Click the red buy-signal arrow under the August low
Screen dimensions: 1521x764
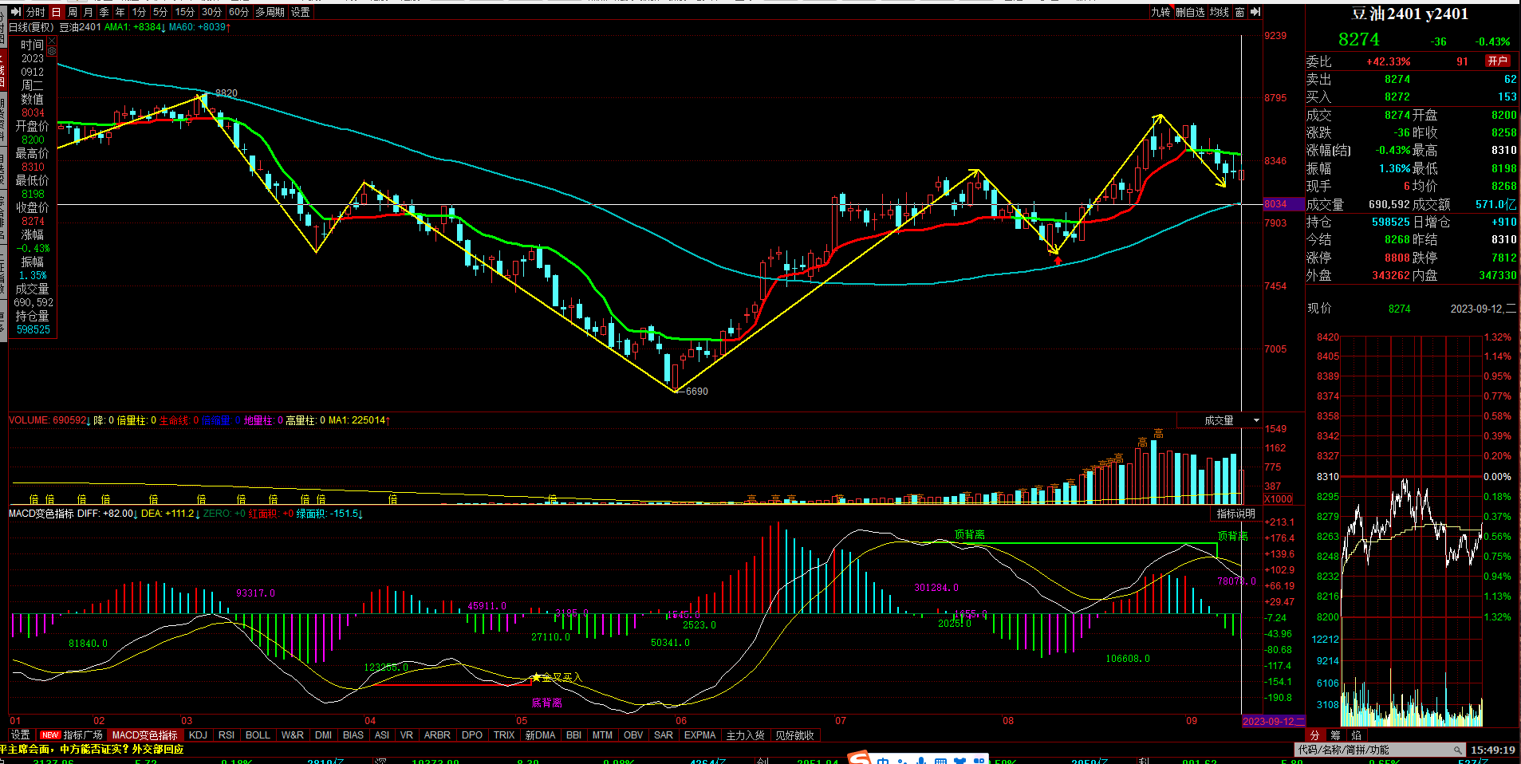tap(1058, 260)
